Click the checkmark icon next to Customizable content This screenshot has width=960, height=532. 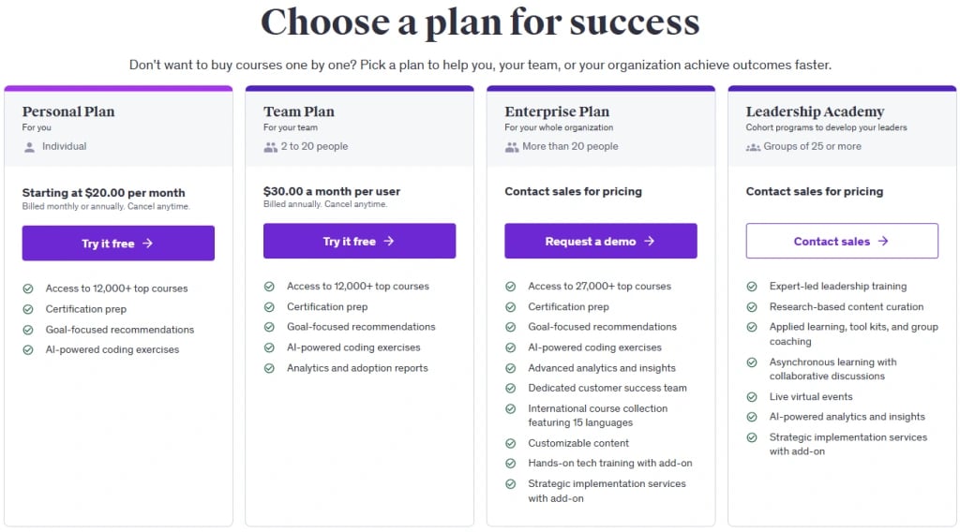coord(510,443)
